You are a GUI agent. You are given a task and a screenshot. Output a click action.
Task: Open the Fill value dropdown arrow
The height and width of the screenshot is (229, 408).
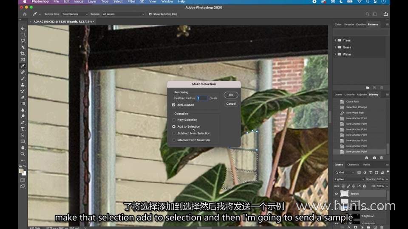[387, 186]
